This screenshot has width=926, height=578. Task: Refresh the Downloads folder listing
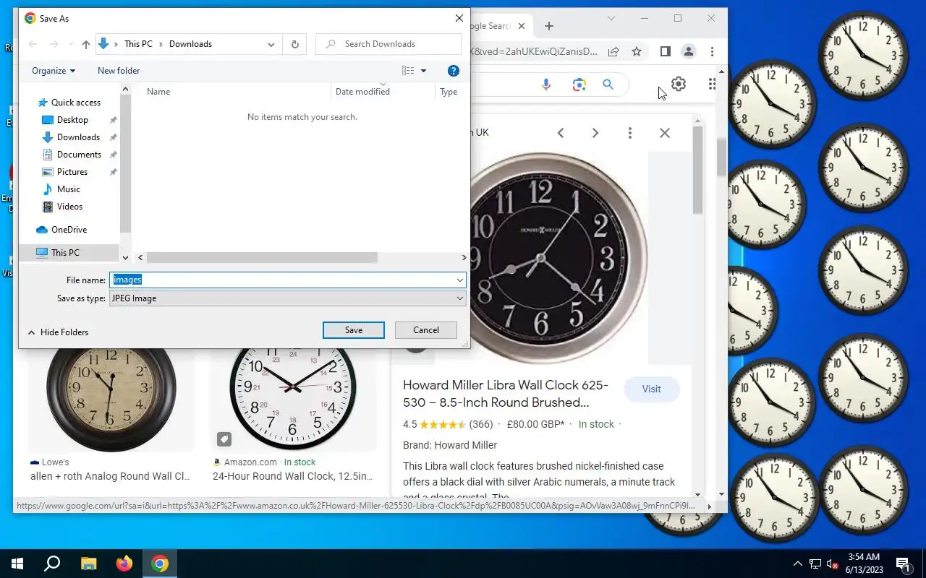pyautogui.click(x=294, y=44)
